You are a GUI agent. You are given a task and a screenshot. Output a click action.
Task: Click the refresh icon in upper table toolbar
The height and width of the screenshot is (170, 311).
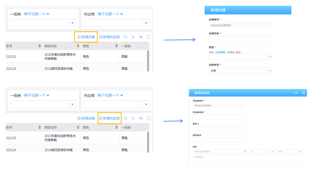pyautogui.click(x=125, y=37)
